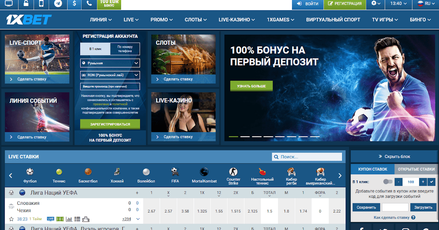Open the Telegram icon in top bar
Screen dimensions: 439x230
click(x=58, y=4)
